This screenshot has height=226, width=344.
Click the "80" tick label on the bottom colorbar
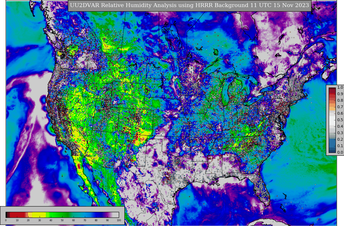point(96,220)
